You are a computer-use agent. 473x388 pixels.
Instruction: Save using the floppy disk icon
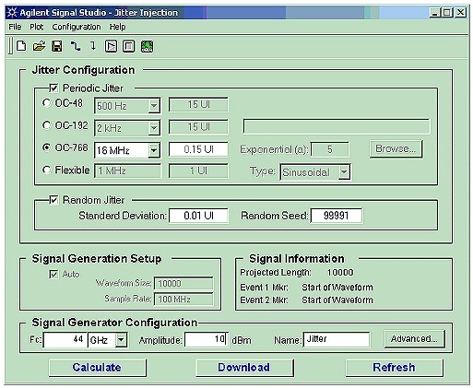click(57, 46)
